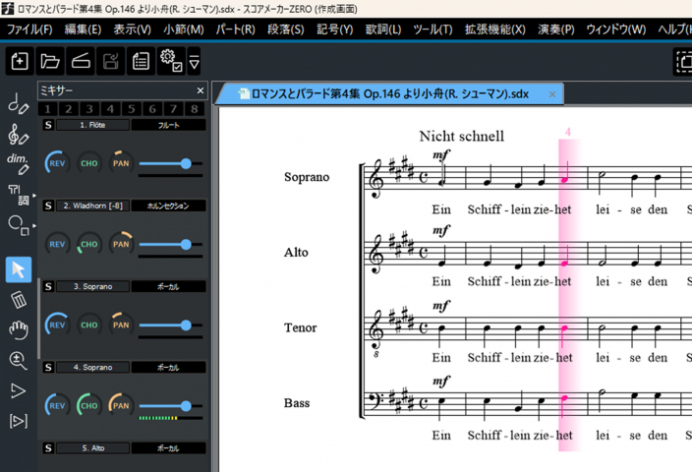The height and width of the screenshot is (472, 692).
Task: Select the hand pan tool
Action: [18, 329]
